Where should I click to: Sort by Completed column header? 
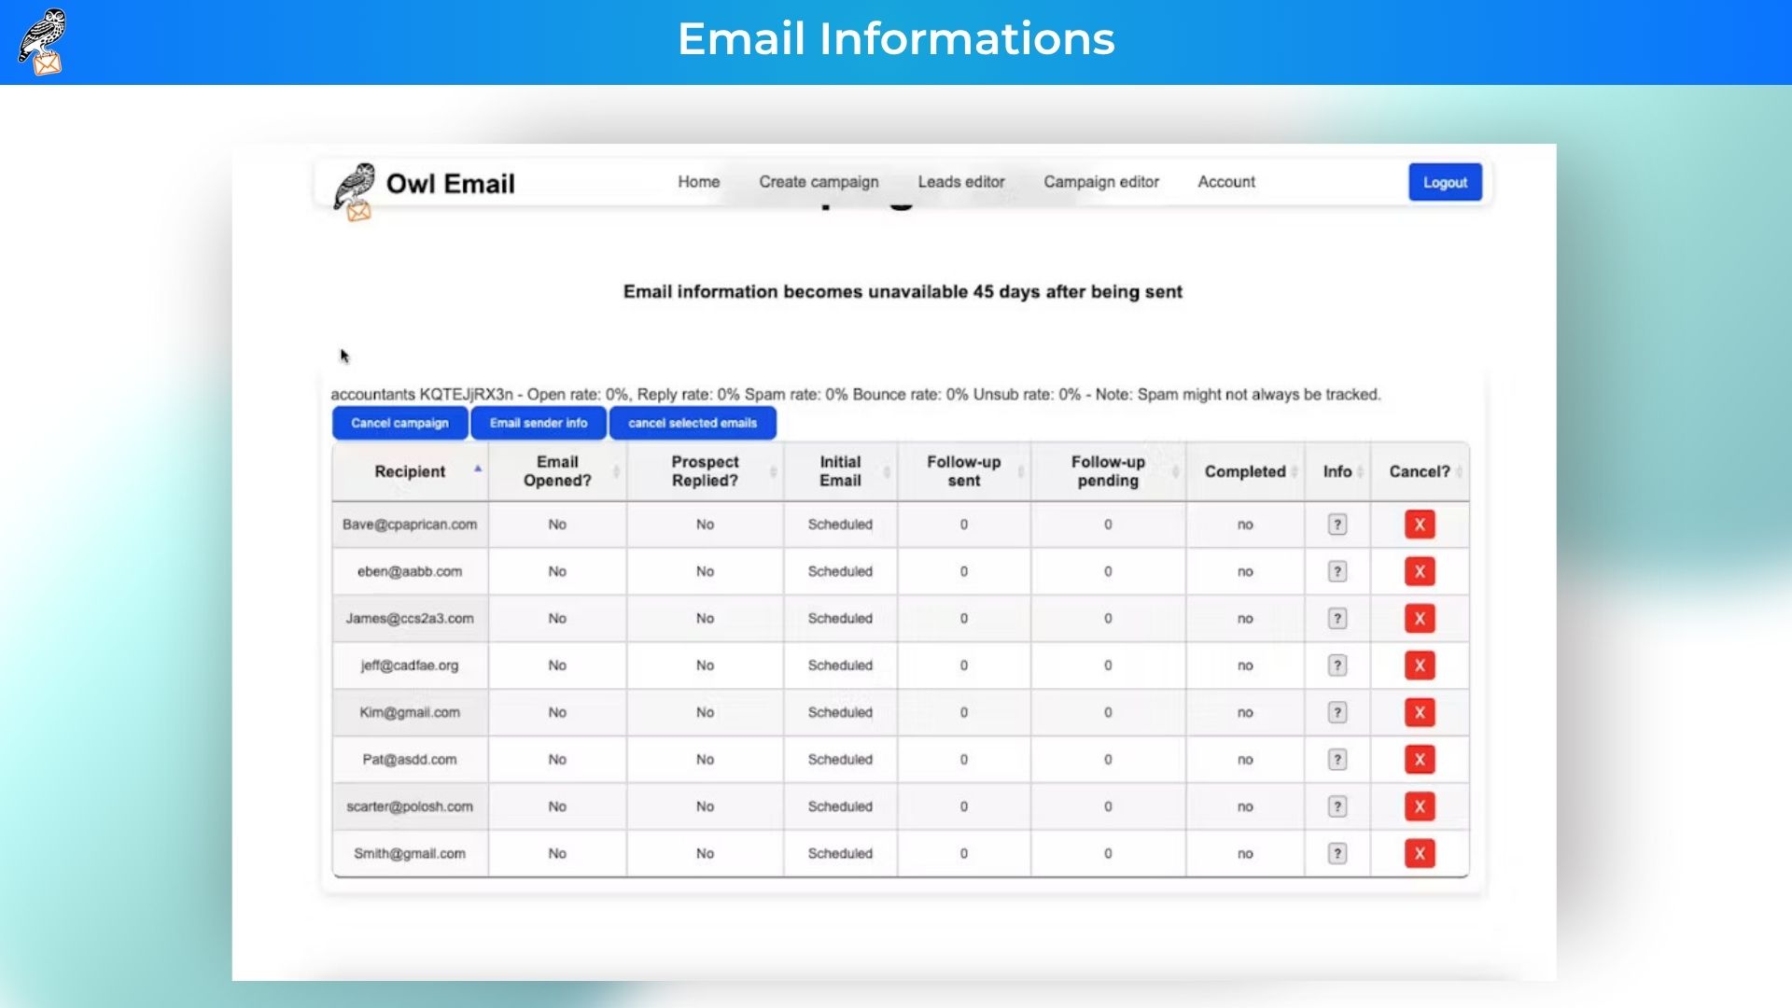coord(1244,471)
